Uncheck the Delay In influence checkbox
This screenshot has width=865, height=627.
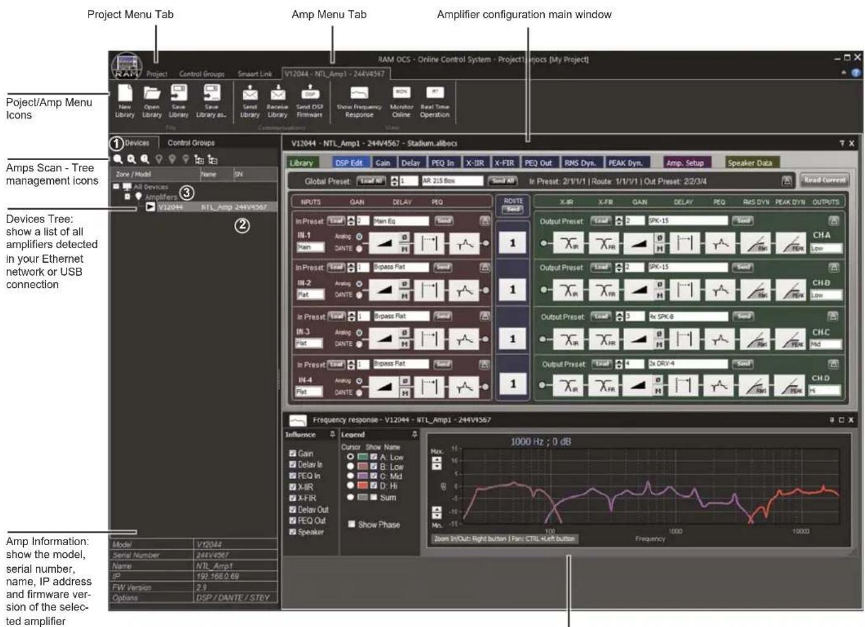coord(293,464)
